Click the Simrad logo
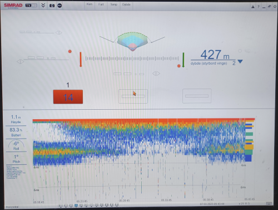 [13, 6]
